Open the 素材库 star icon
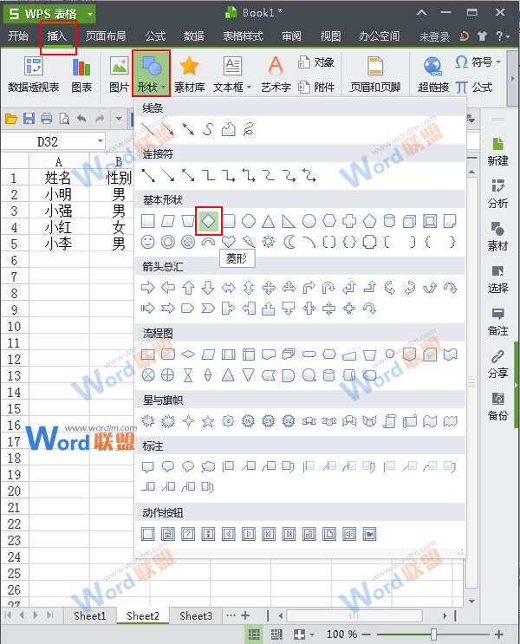The width and height of the screenshot is (520, 644). click(x=189, y=66)
